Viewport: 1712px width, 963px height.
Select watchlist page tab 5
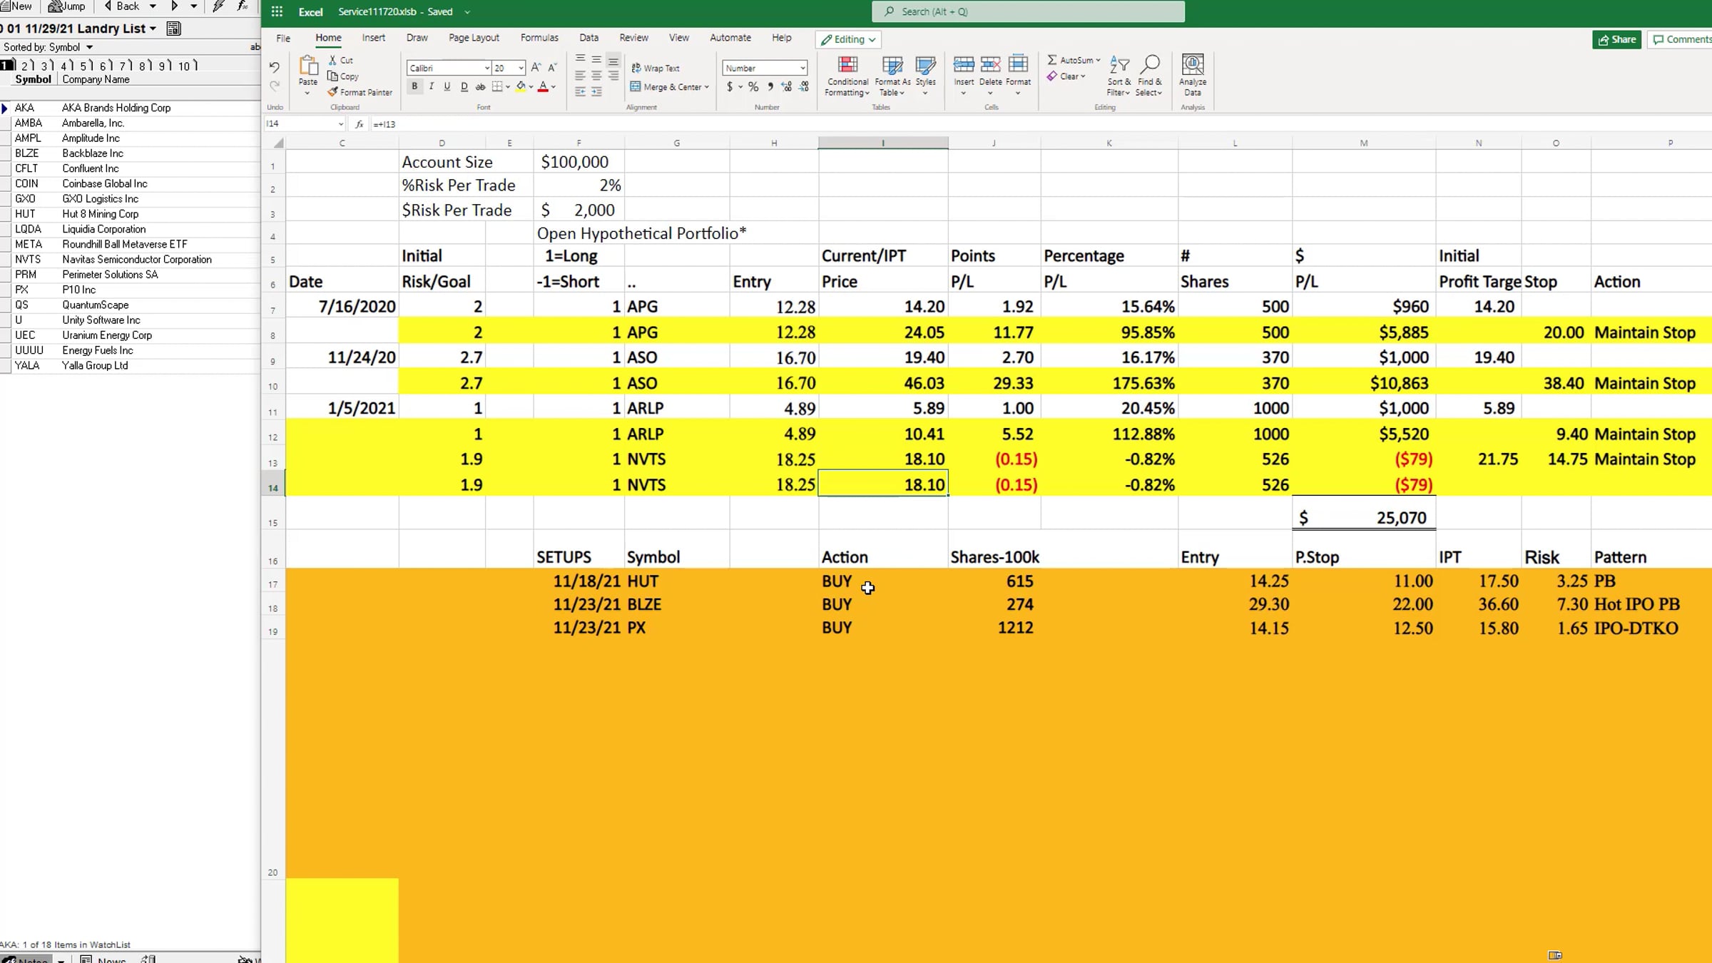[84, 66]
